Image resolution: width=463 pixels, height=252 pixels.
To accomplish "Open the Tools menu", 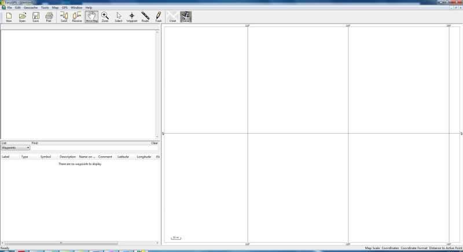I will tap(45, 7).
